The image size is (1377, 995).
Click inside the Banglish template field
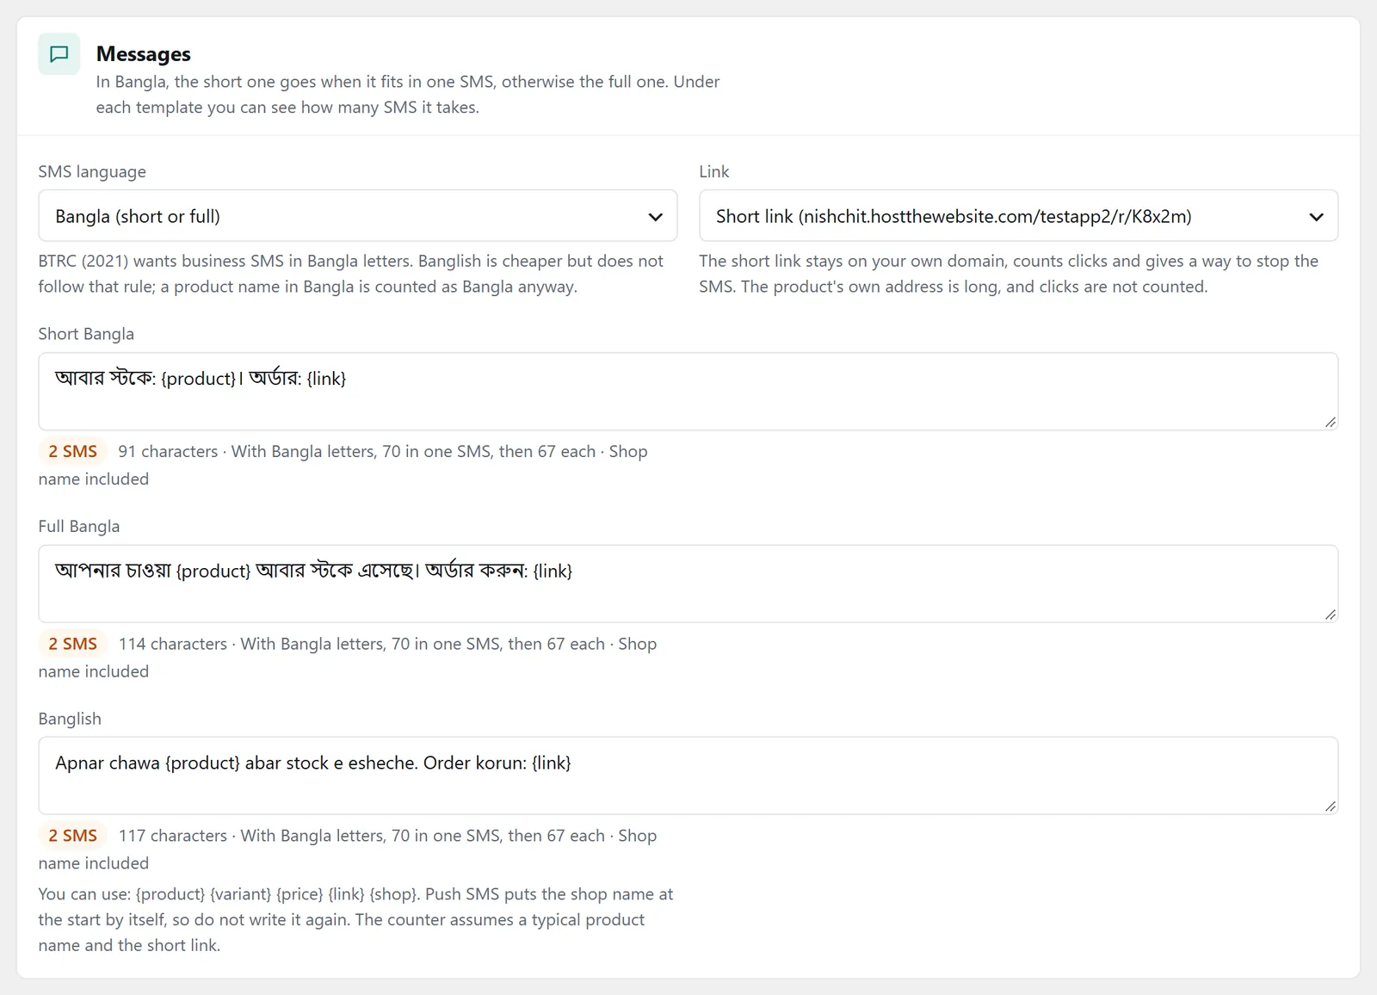point(688,776)
